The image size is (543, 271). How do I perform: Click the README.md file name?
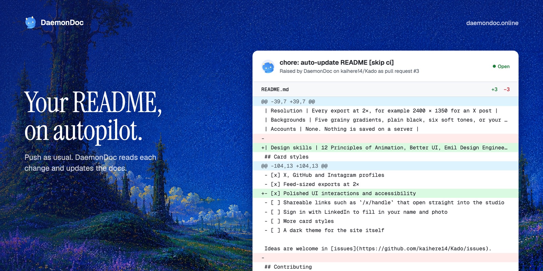point(275,89)
